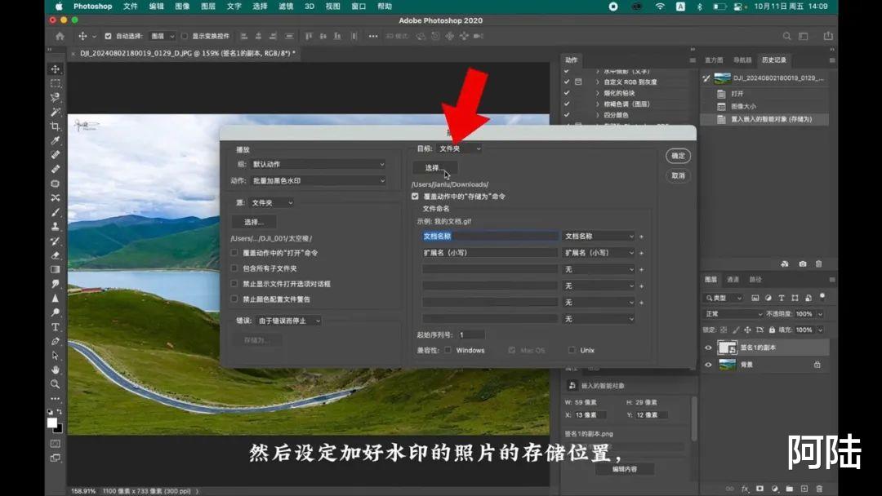This screenshot has width=882, height=496.
Task: Enable suppress color profile warnings checkbox (禁止颜色配置文件警告)
Action: pyautogui.click(x=234, y=299)
